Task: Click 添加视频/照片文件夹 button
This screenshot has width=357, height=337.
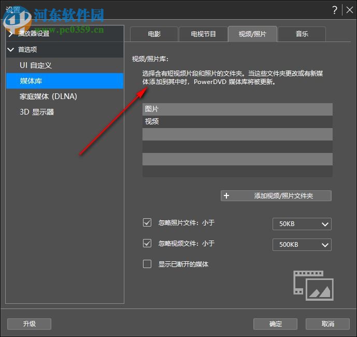Action: coord(276,196)
